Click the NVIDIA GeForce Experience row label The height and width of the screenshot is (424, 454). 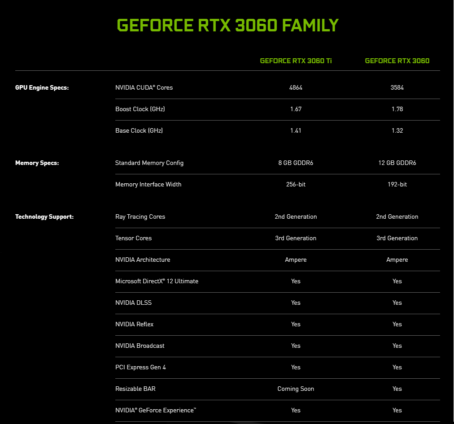155,411
